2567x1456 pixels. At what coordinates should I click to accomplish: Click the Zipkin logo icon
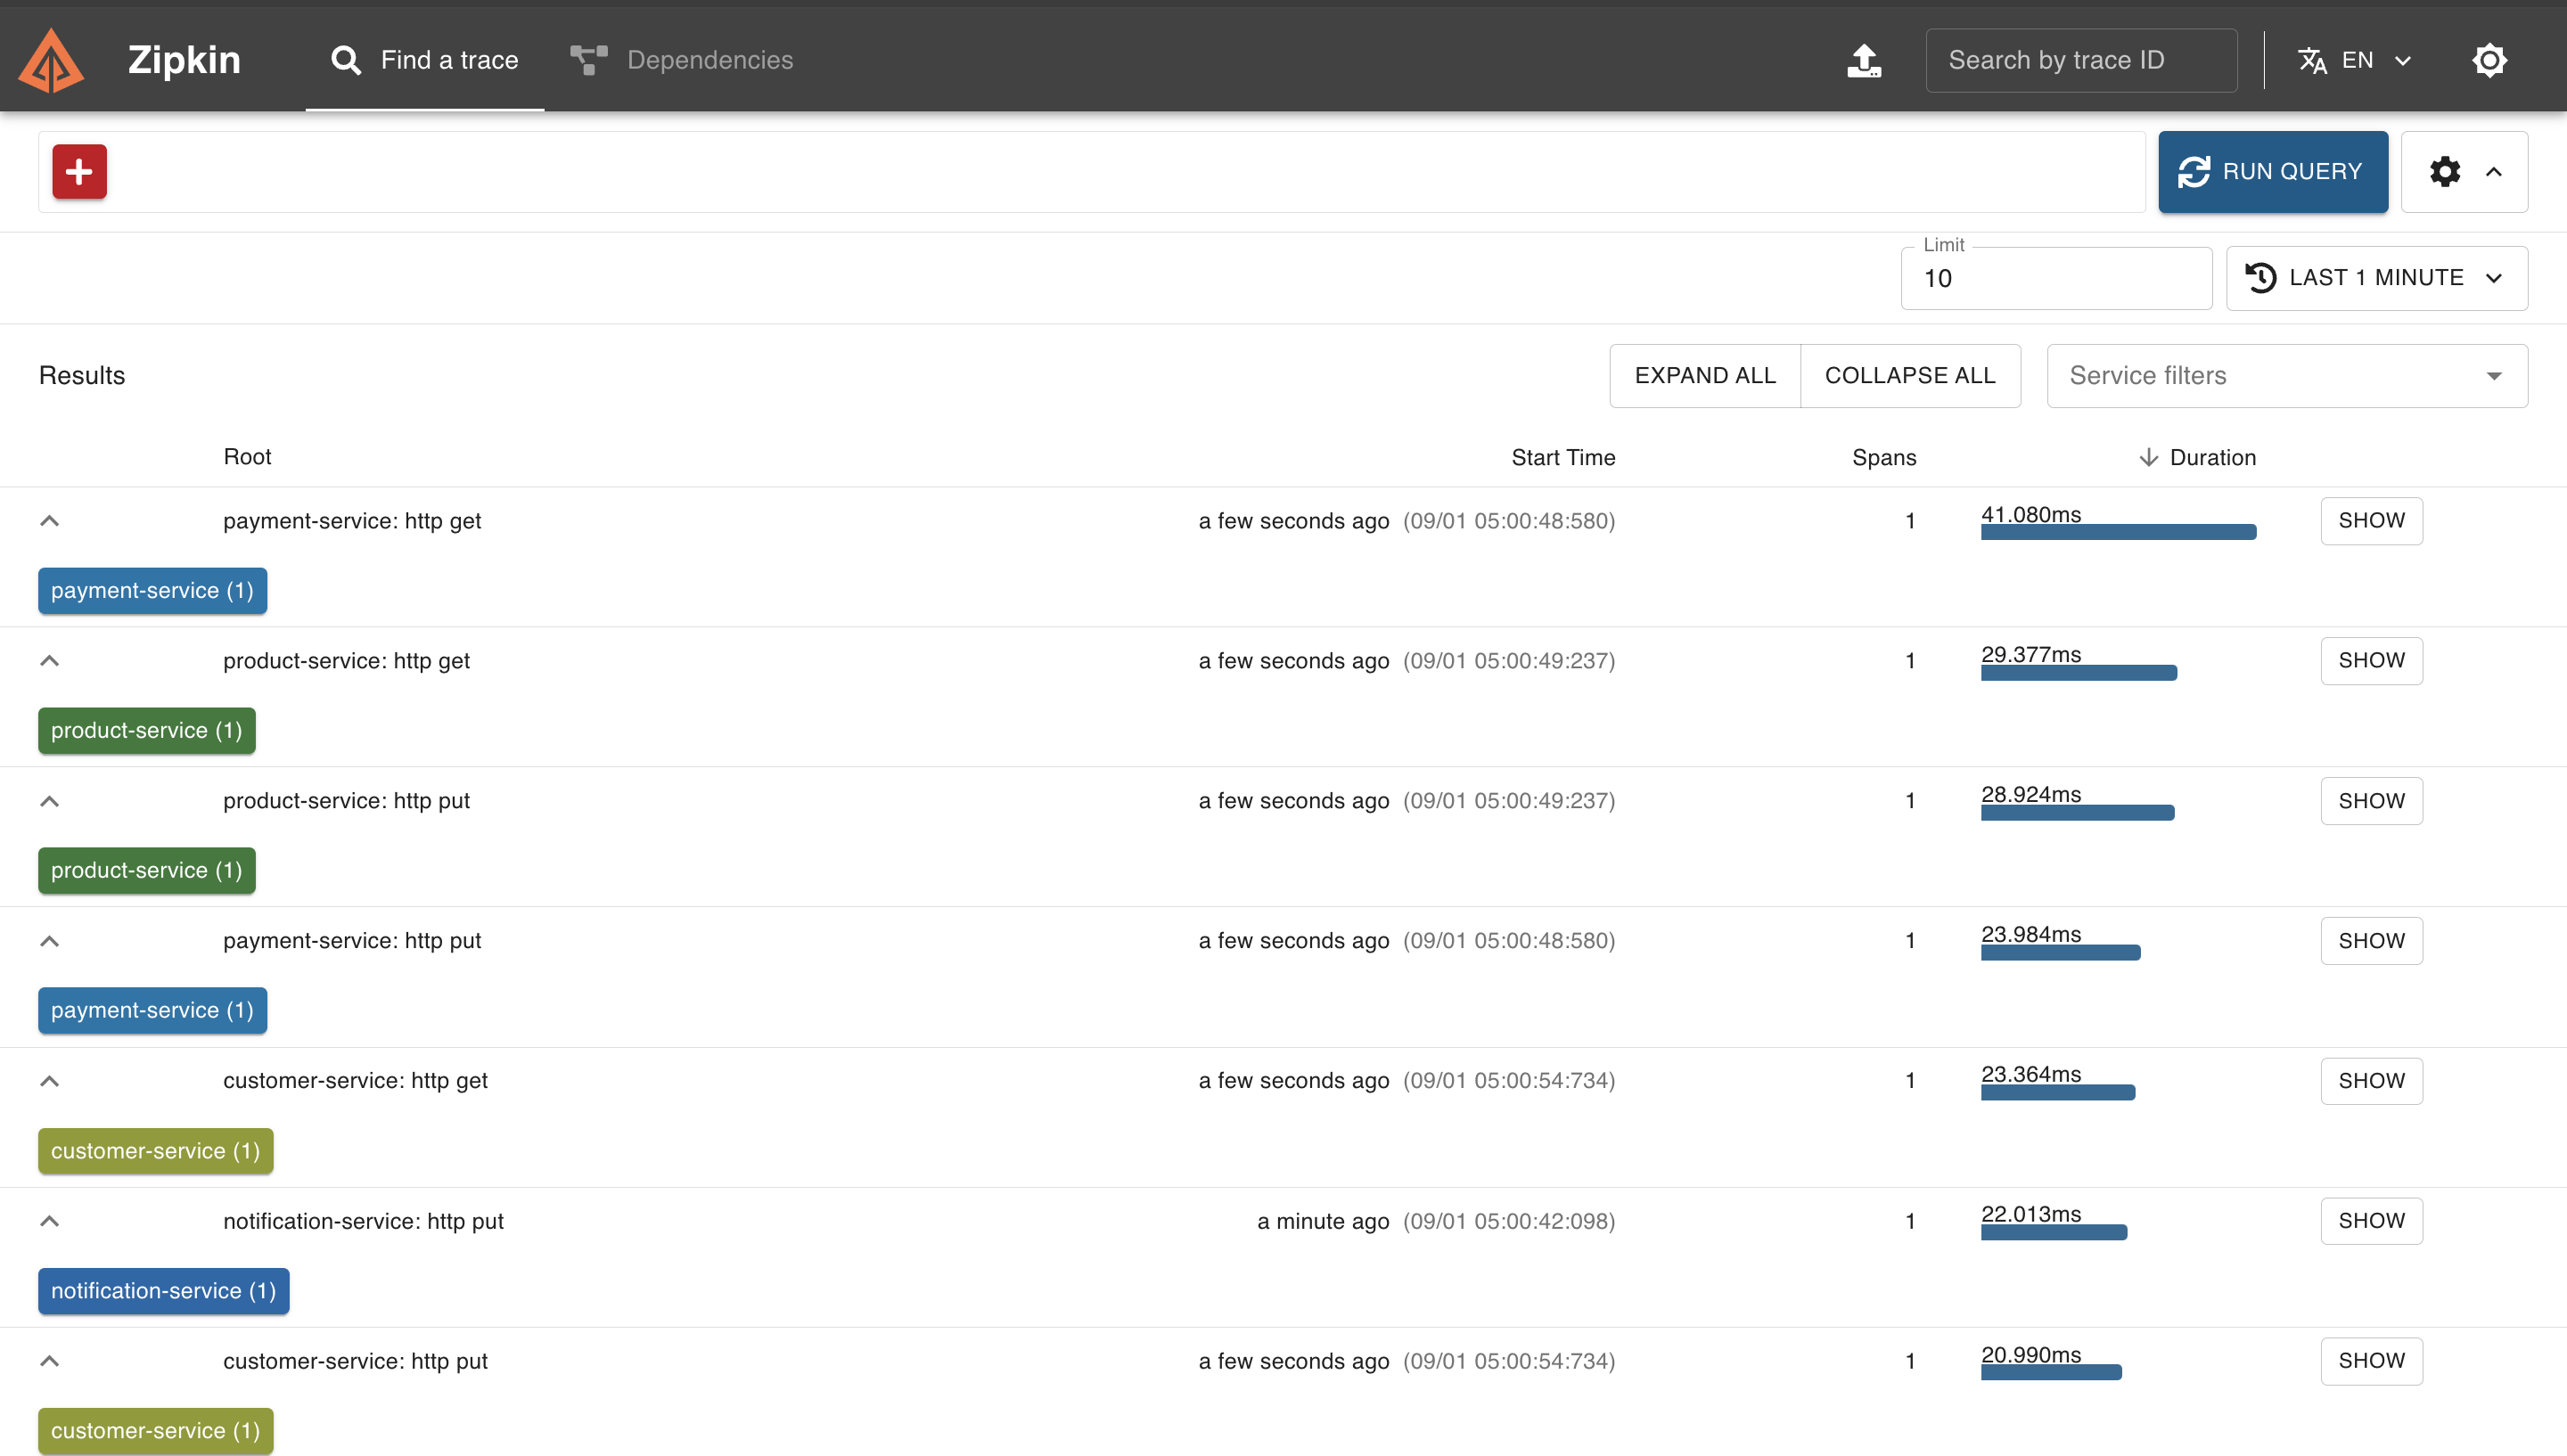[x=51, y=60]
